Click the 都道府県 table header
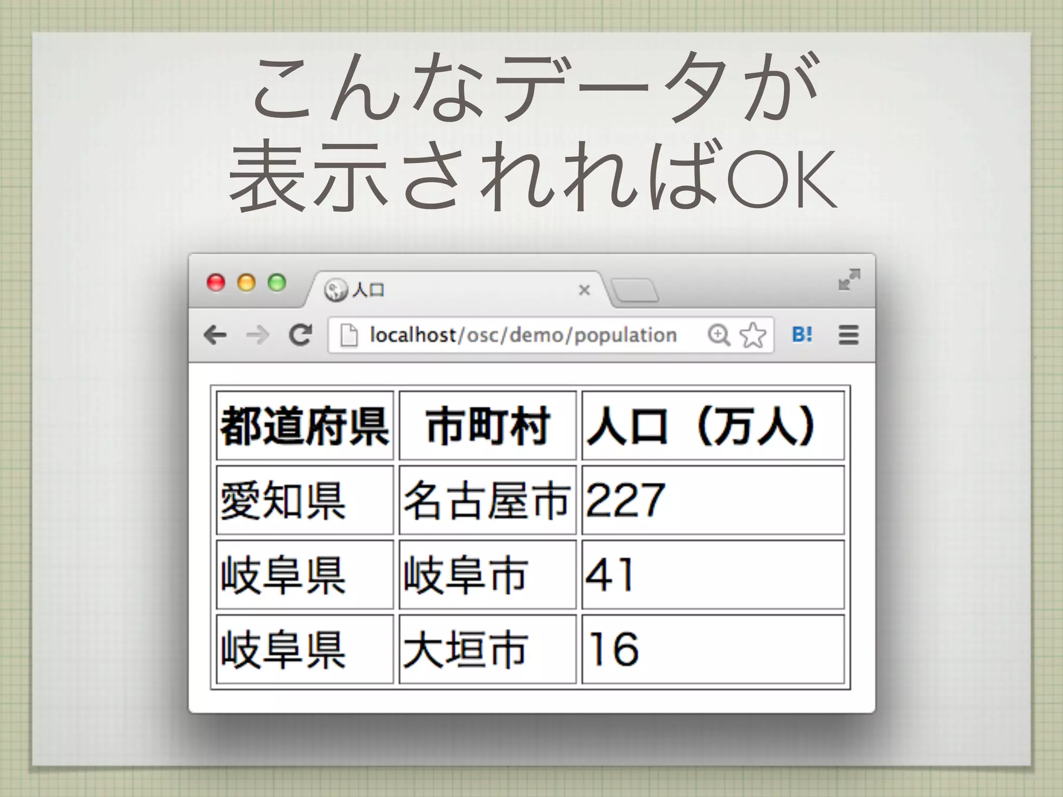 305,425
